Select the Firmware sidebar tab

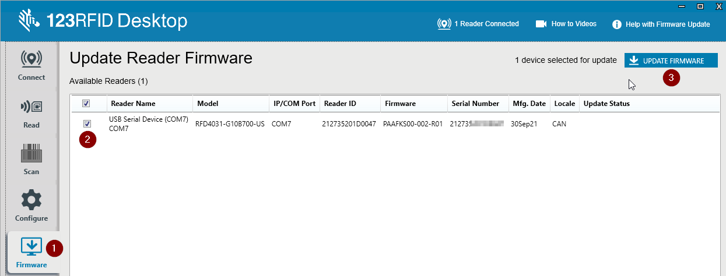pyautogui.click(x=31, y=247)
